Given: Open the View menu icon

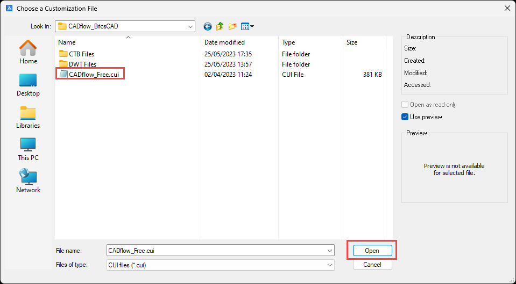Looking at the screenshot, I should [247, 26].
